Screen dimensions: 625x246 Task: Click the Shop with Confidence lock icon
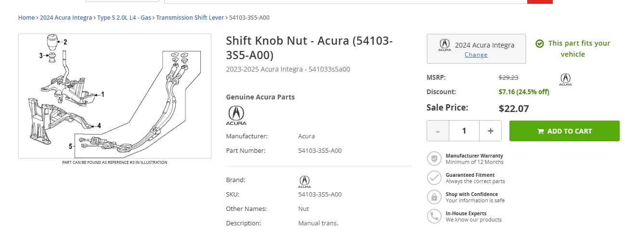(x=434, y=197)
